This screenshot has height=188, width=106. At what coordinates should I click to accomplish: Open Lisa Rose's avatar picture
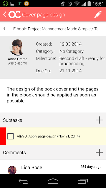pos(12,170)
